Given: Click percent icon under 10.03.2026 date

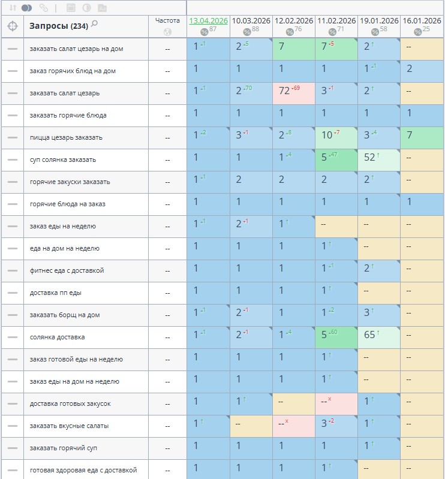Looking at the screenshot, I should (247, 32).
